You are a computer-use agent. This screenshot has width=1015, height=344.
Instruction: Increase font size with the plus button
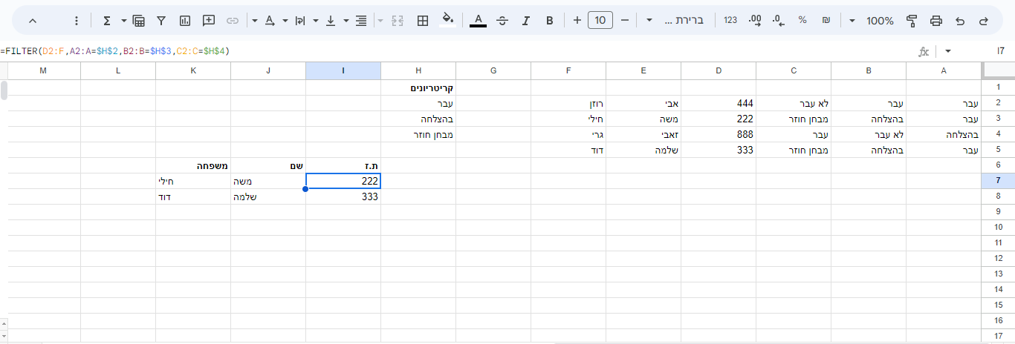click(577, 21)
